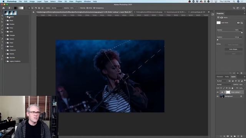Hide the Color Lookup 1 layer

click(218, 92)
